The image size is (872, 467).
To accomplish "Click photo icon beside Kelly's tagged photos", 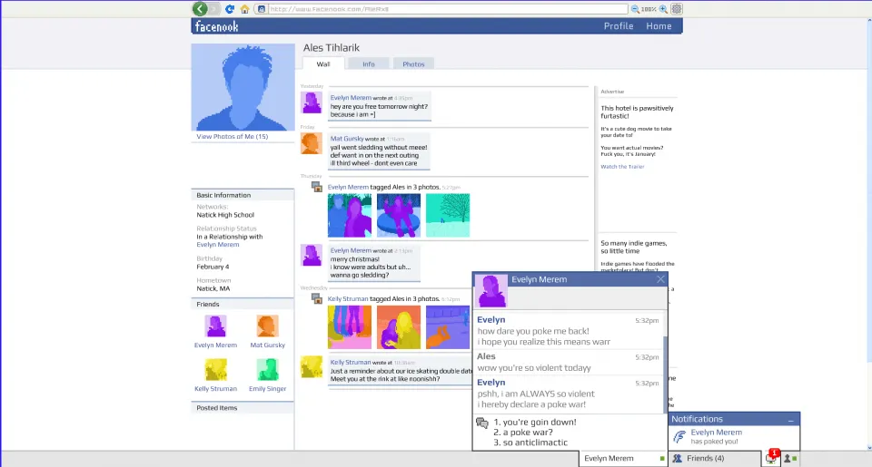I will (316, 298).
